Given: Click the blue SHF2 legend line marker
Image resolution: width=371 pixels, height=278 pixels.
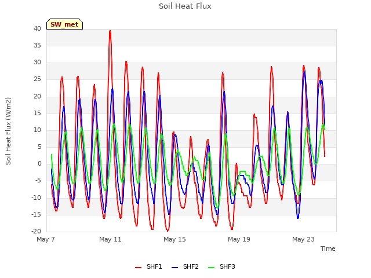Looking at the screenshot, I should point(174,268).
